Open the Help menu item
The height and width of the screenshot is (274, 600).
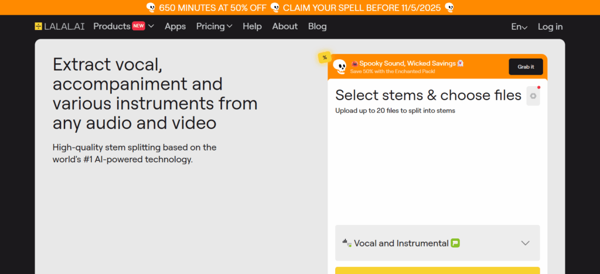tap(253, 26)
